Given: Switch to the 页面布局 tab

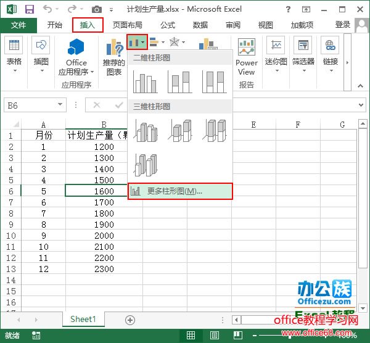Looking at the screenshot, I should point(128,25).
